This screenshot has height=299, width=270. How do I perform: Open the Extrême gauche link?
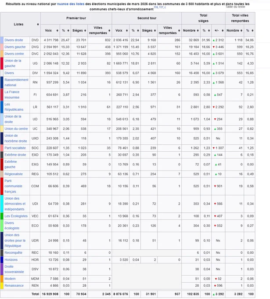tap(11, 164)
